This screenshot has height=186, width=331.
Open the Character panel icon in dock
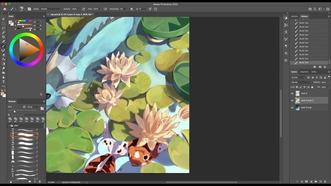pyautogui.click(x=286, y=53)
